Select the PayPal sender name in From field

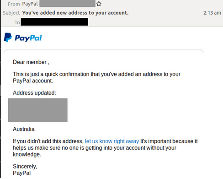pyautogui.click(x=30, y=4)
